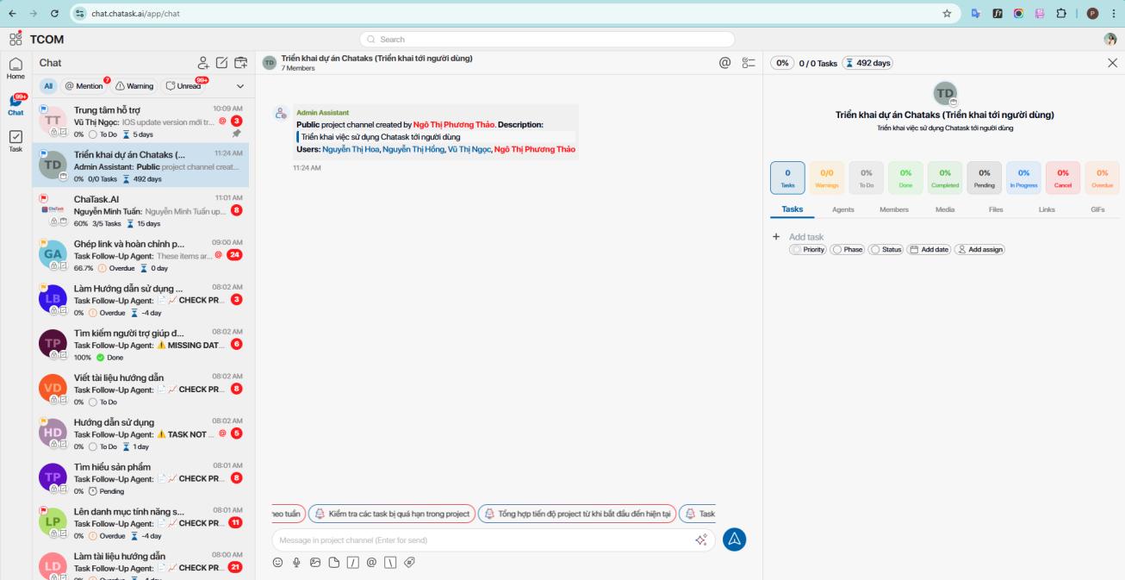Send message with the blue arrow button
The width and height of the screenshot is (1125, 580).
(734, 539)
